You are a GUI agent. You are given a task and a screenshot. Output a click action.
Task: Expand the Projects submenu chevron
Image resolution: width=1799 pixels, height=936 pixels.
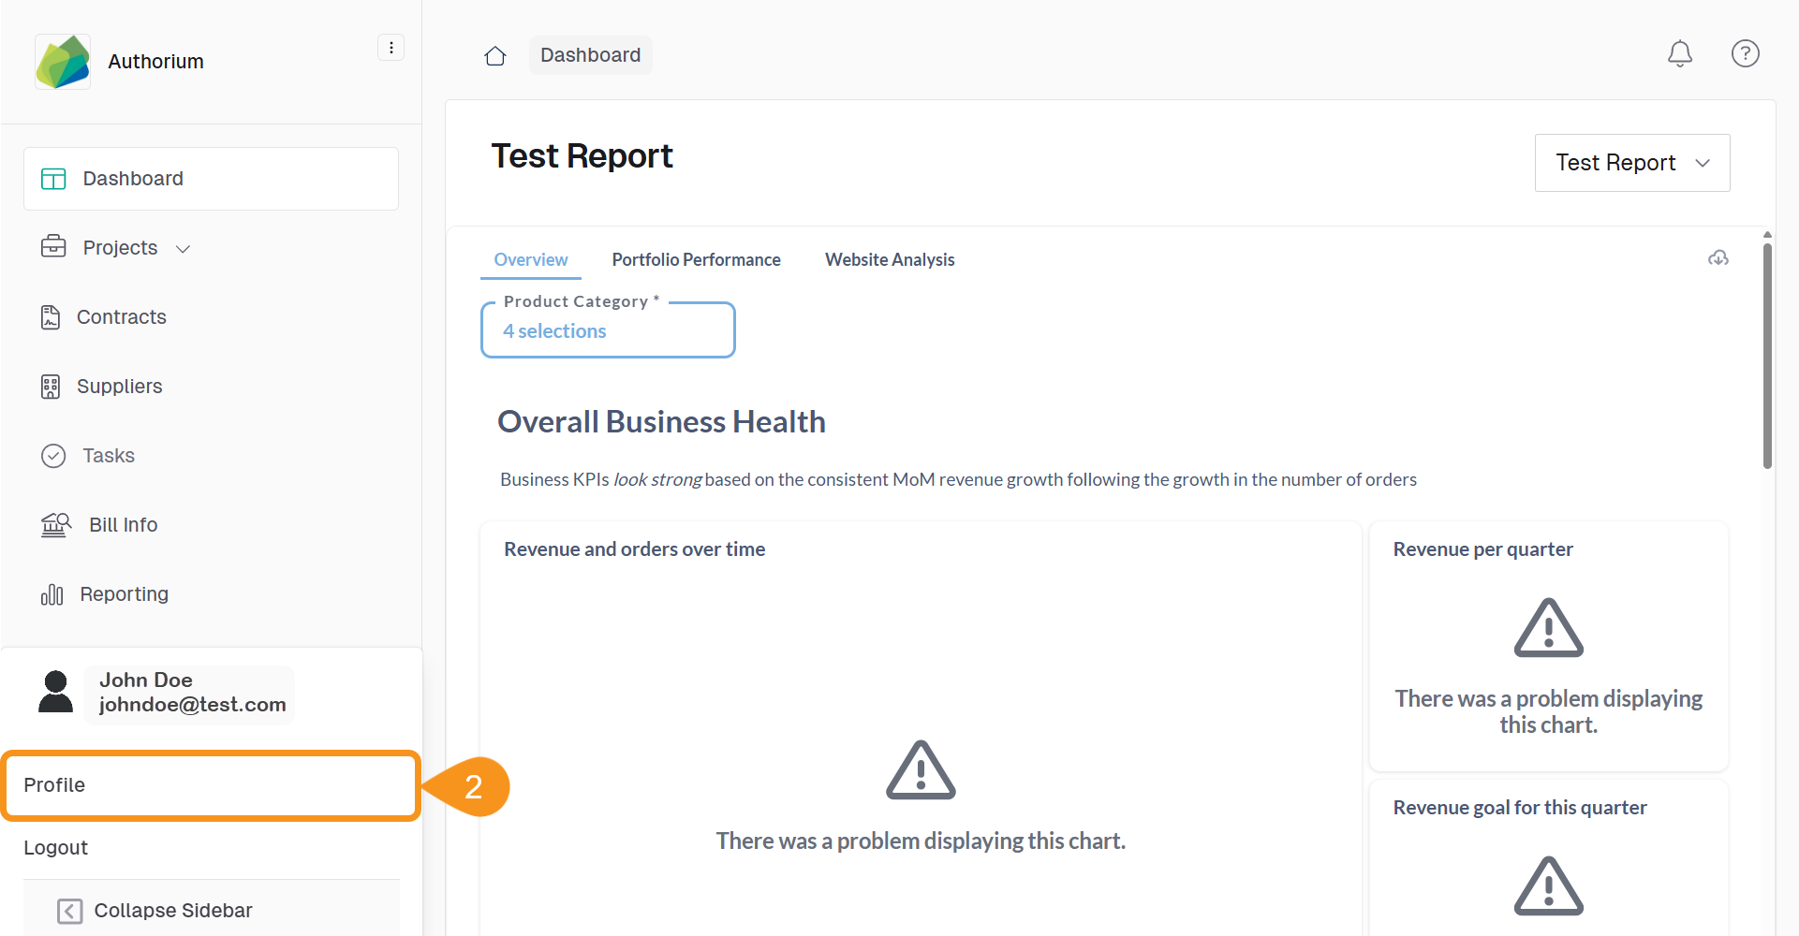(184, 249)
